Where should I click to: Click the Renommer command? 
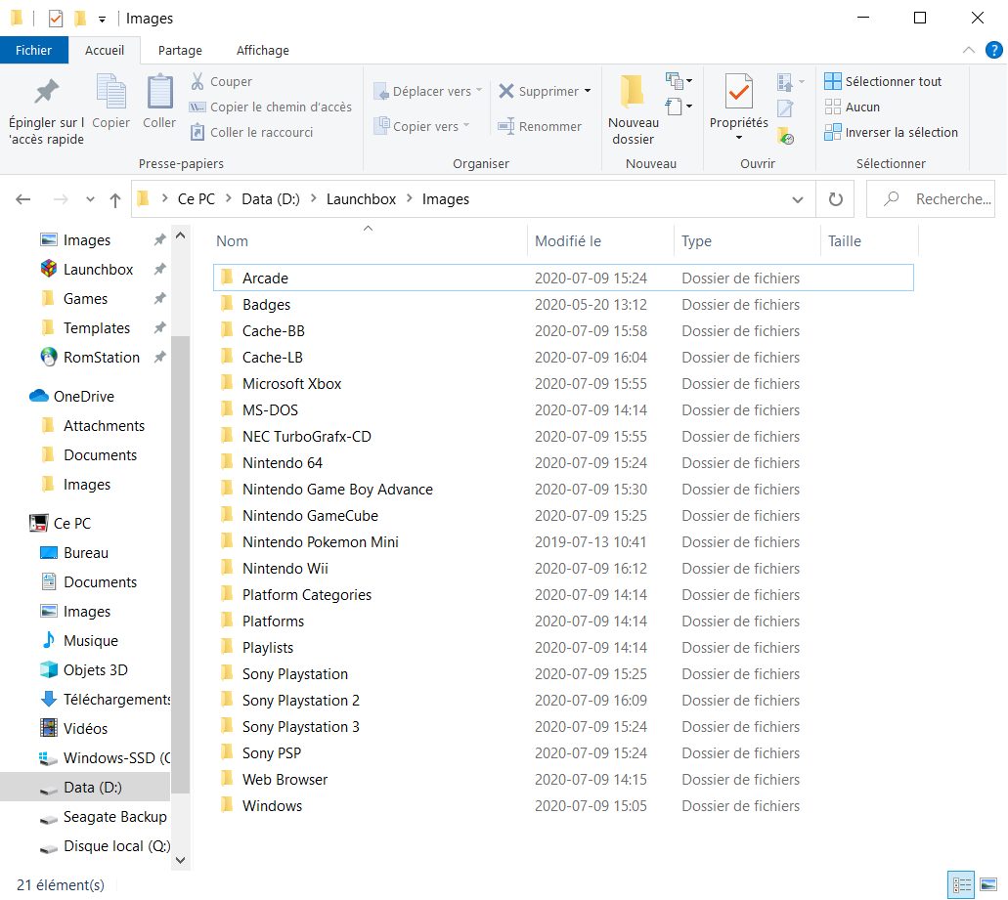(x=540, y=127)
